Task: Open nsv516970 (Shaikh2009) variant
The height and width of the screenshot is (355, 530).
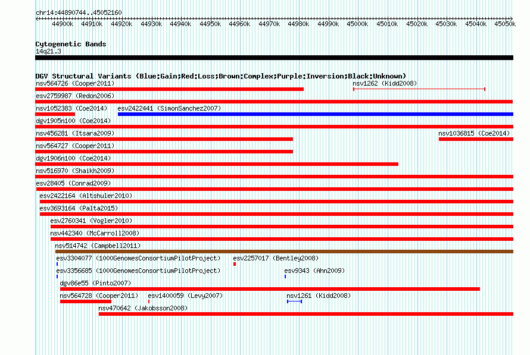Action: coord(75,171)
